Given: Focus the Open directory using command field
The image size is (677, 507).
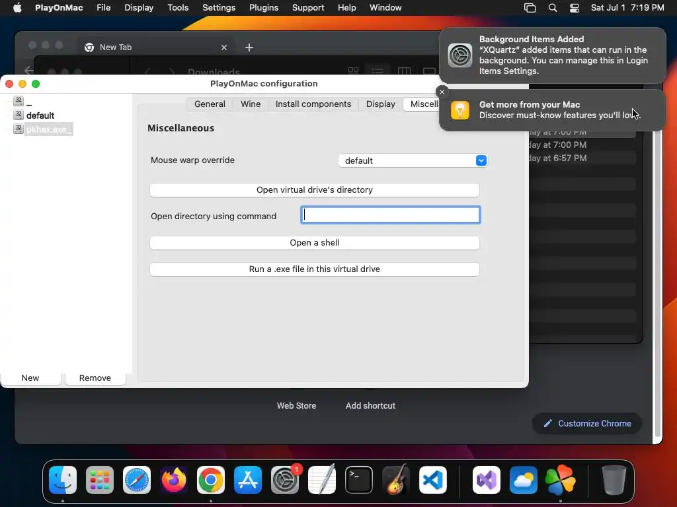Looking at the screenshot, I should coord(390,215).
